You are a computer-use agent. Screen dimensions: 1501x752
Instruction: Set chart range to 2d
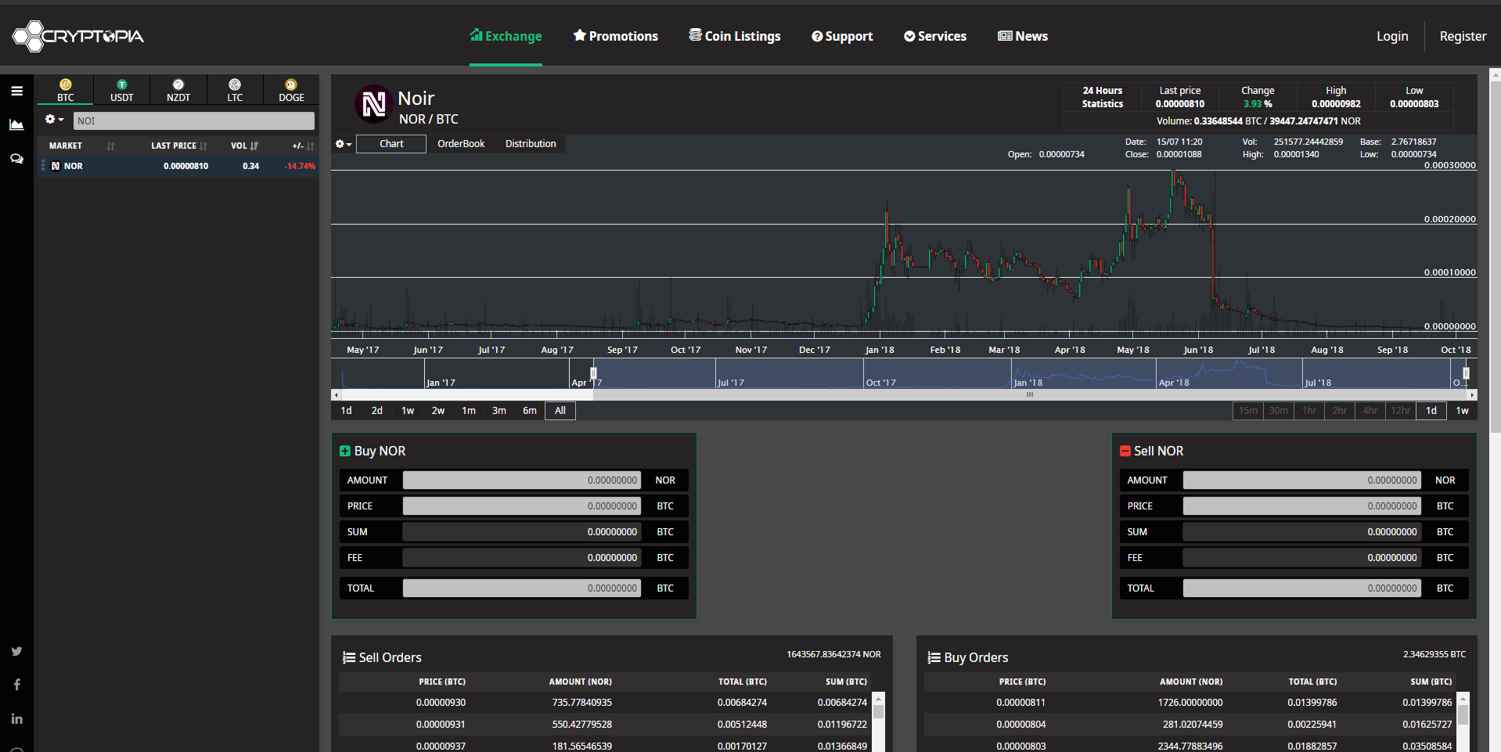coord(377,411)
